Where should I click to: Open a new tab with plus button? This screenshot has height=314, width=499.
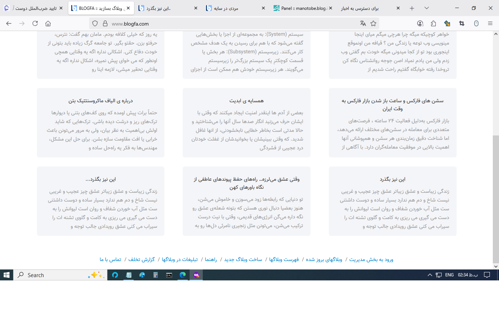412,8
